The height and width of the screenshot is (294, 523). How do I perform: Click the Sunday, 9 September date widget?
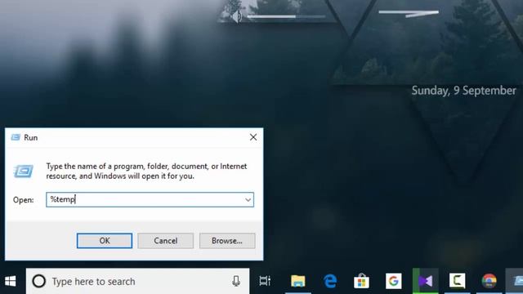coord(463,91)
